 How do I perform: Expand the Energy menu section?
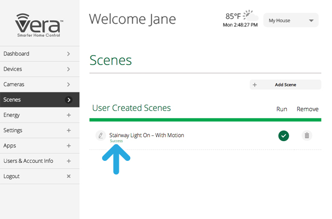68,115
